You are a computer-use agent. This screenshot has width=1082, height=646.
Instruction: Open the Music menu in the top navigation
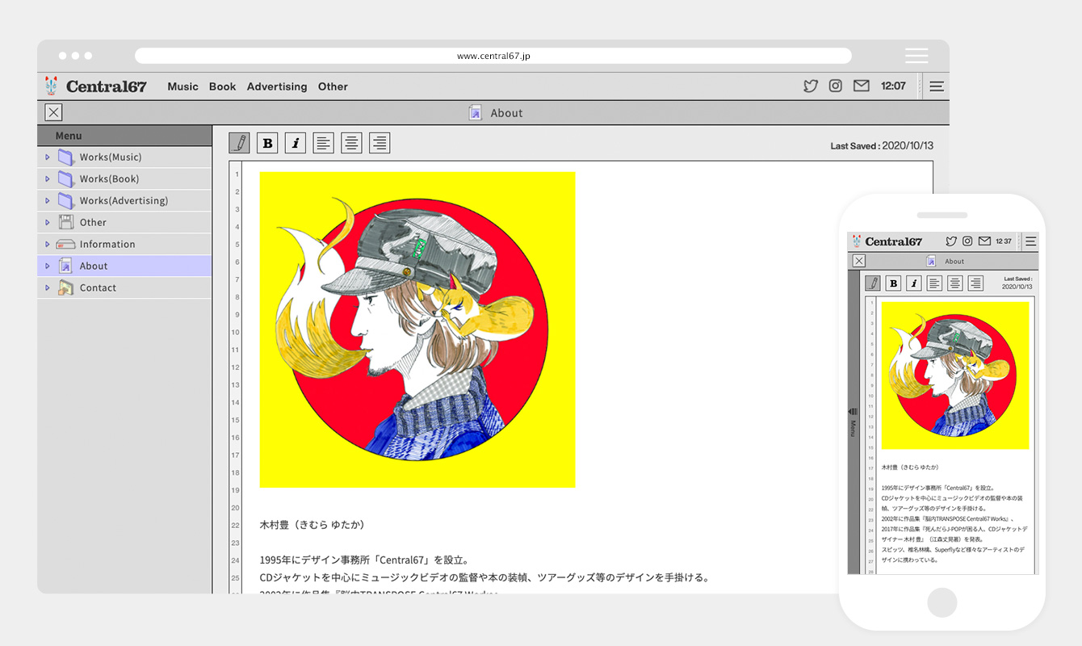click(x=182, y=86)
